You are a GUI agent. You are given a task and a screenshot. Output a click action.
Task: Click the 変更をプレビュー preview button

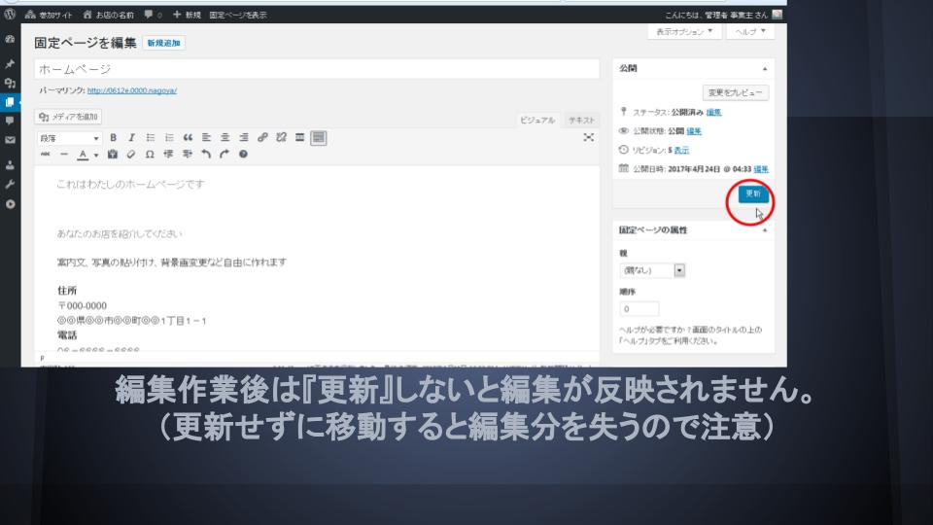tap(736, 92)
